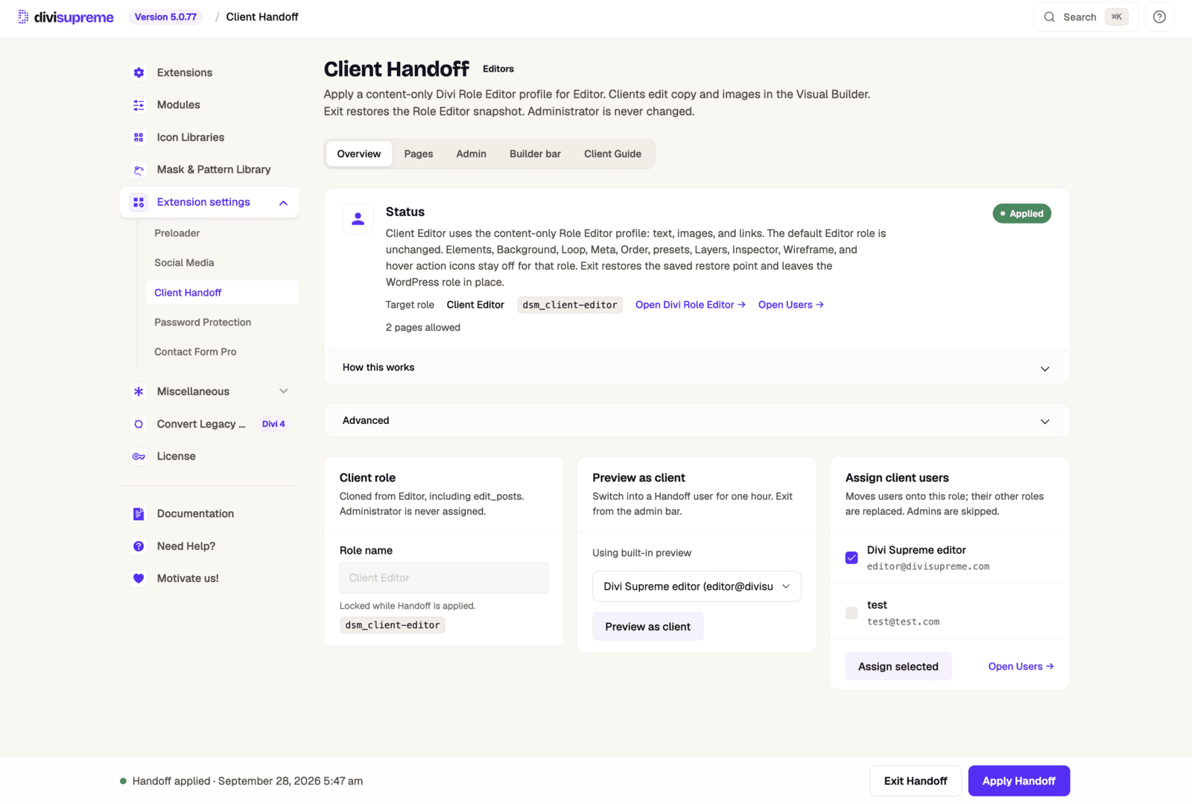Viewport: 1192px width, 804px height.
Task: Click the License key icon
Action: click(139, 456)
